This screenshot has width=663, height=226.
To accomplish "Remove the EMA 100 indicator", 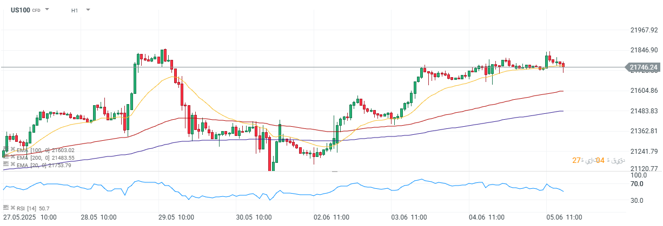I will tap(12, 149).
